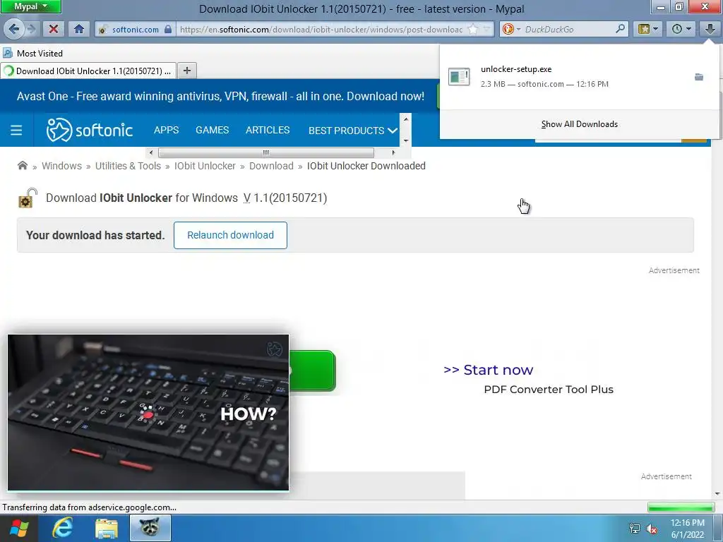Click the URL address bar field
Viewport: 723px width, 542px height.
[321, 29]
